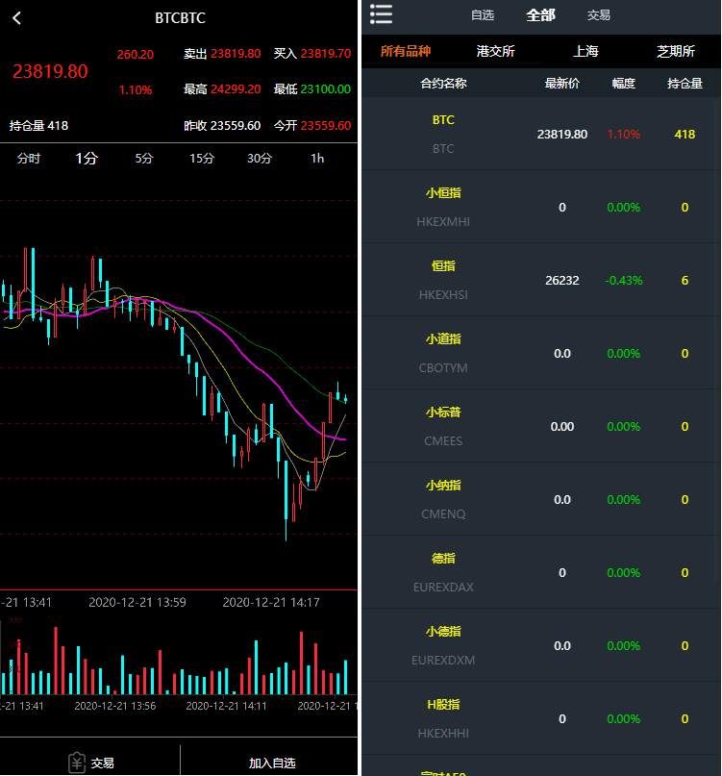The width and height of the screenshot is (722, 776).
Task: Switch to the 全部 tab
Action: [x=540, y=15]
